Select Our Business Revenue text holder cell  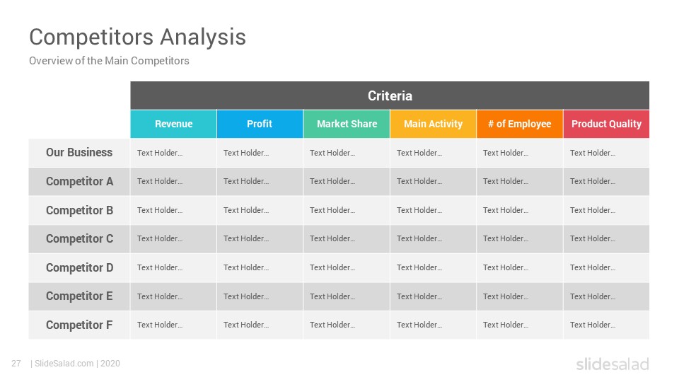pyautogui.click(x=173, y=153)
